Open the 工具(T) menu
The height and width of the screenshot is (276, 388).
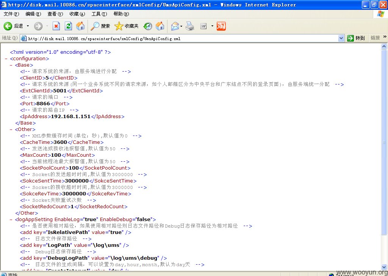[99, 14]
